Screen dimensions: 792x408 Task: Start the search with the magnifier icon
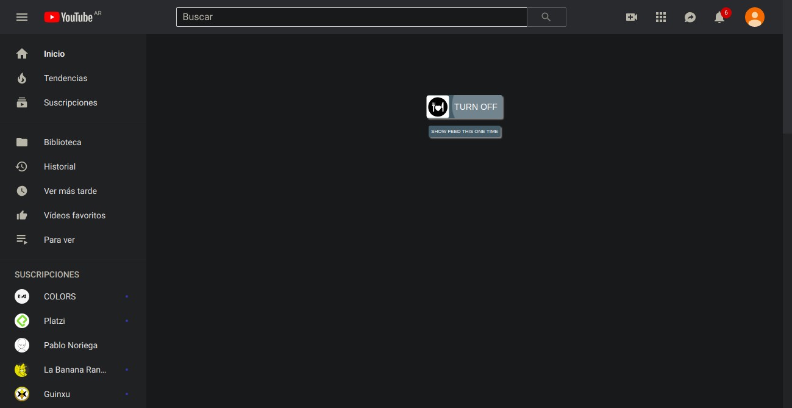(x=545, y=17)
